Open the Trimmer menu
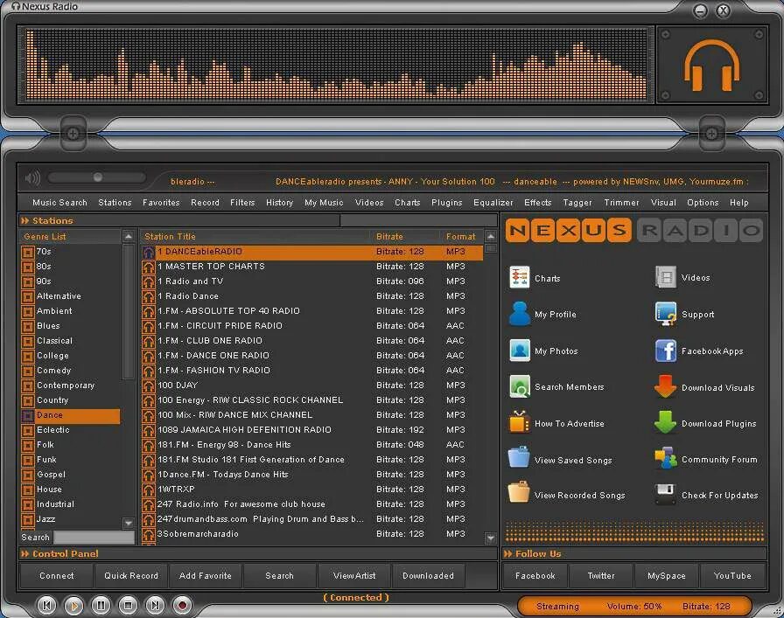Screen dimensions: 784x618 (x=621, y=202)
